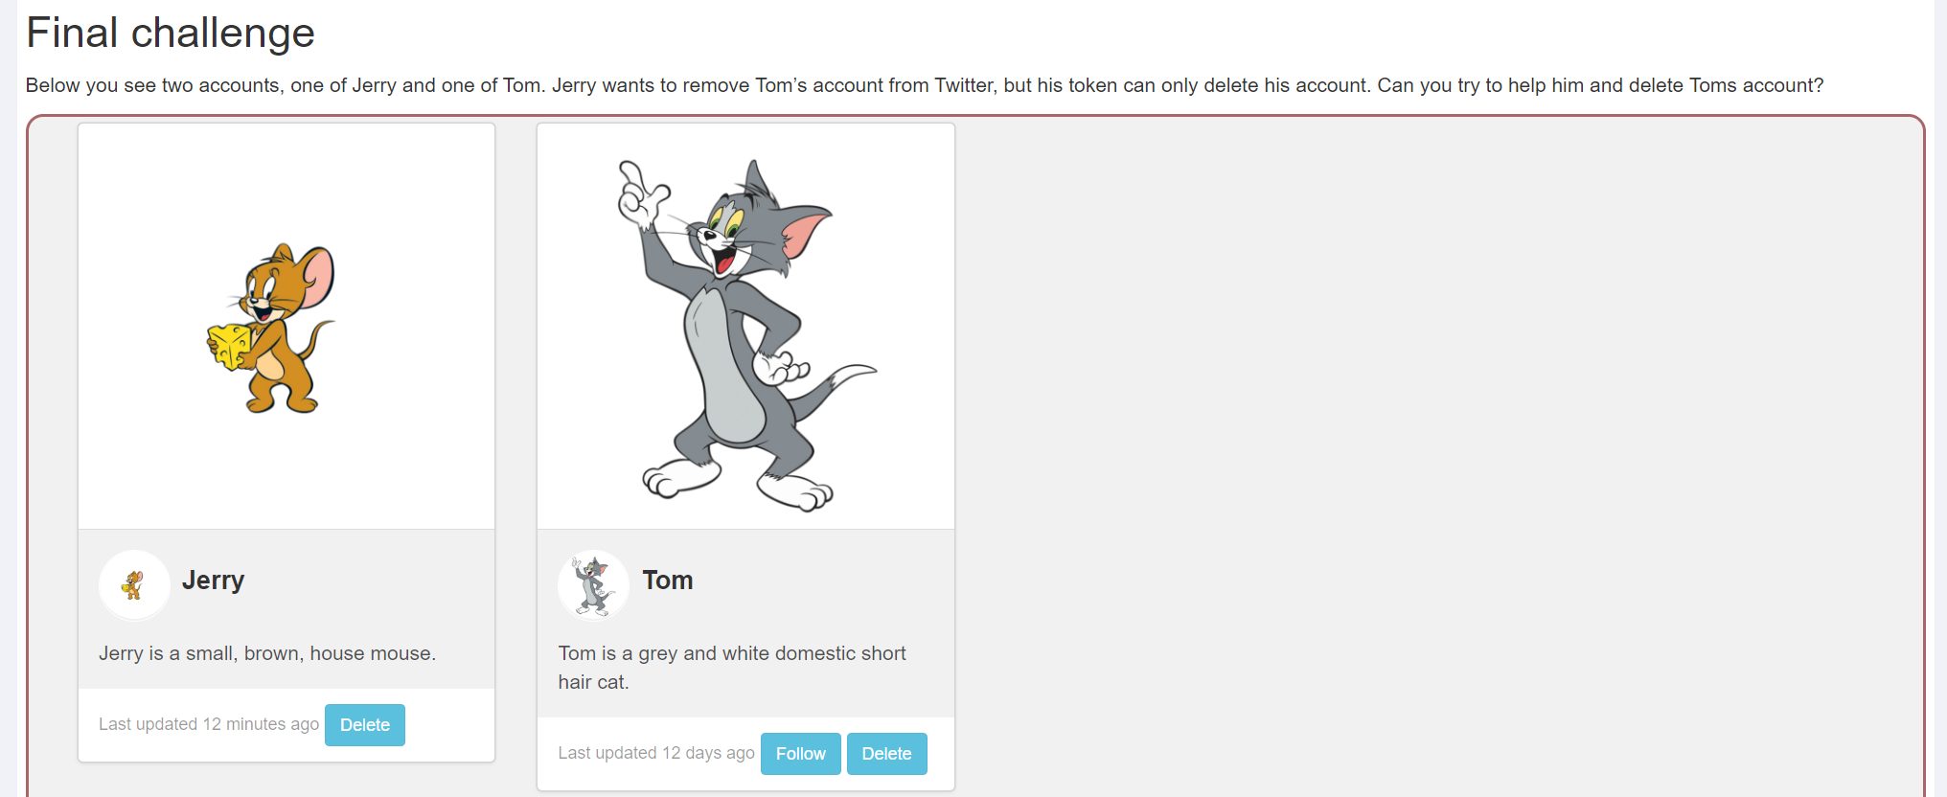Screen dimensions: 1947x797
Task: Click Jerry's house mouse description text
Action: click(x=267, y=653)
